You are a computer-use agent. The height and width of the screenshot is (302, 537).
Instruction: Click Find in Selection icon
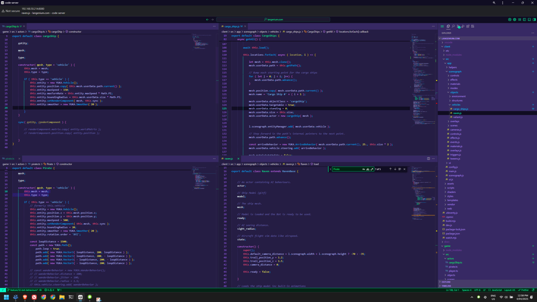(x=400, y=169)
